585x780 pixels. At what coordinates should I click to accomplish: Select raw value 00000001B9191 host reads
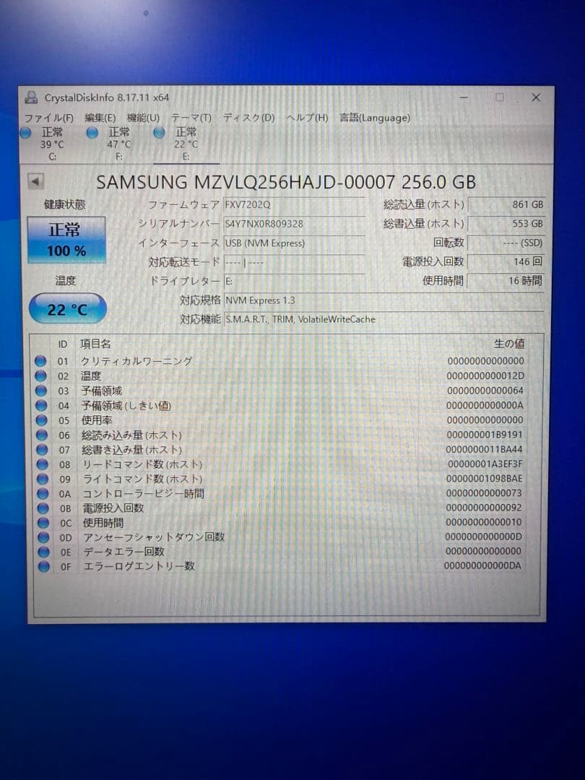click(485, 435)
